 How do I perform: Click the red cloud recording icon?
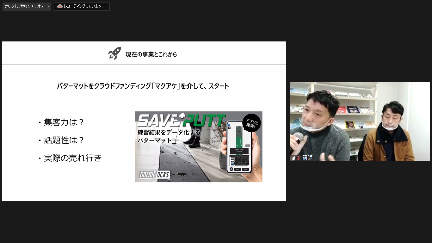[60, 7]
